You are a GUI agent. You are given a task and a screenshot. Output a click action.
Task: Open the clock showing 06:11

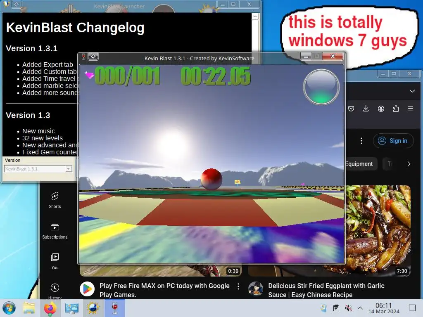click(x=384, y=305)
